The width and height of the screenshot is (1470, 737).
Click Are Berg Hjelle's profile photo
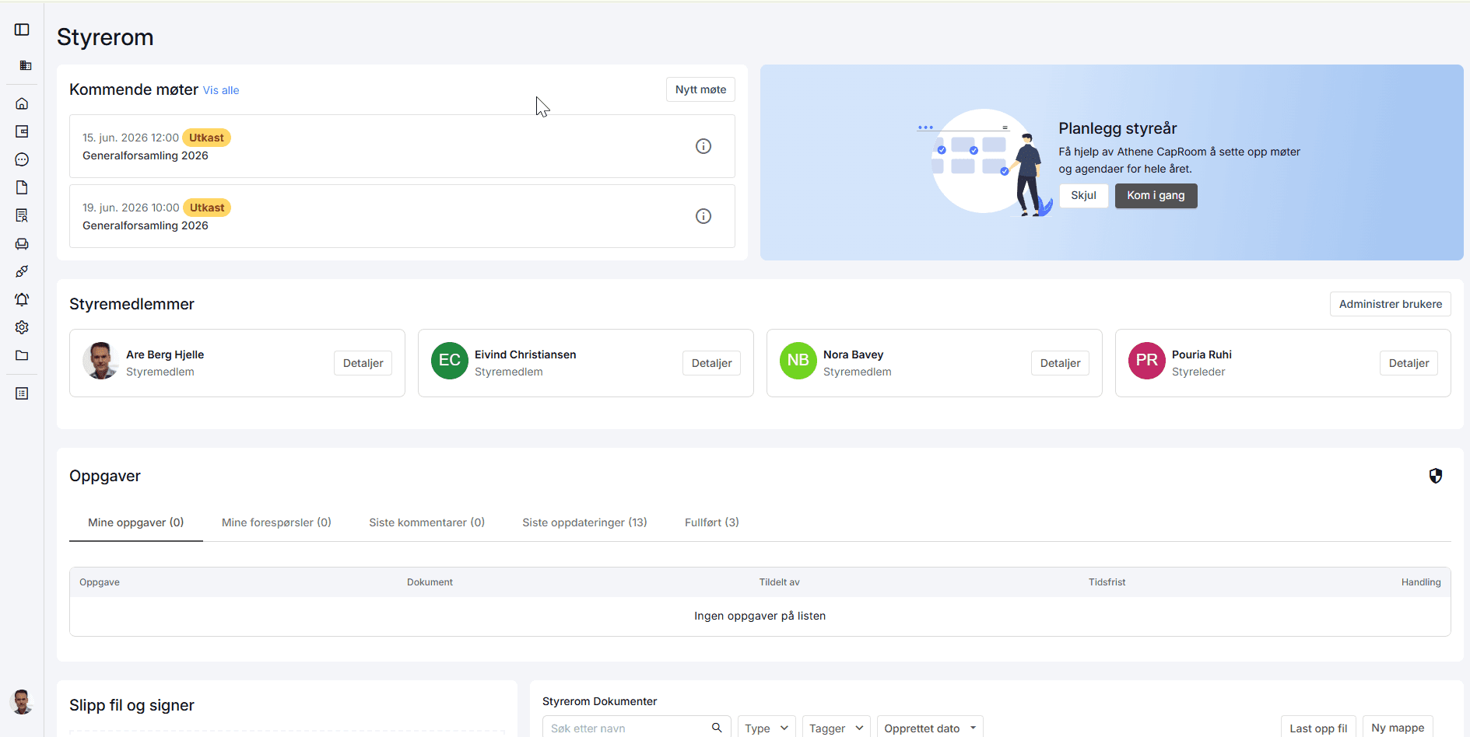coord(101,361)
